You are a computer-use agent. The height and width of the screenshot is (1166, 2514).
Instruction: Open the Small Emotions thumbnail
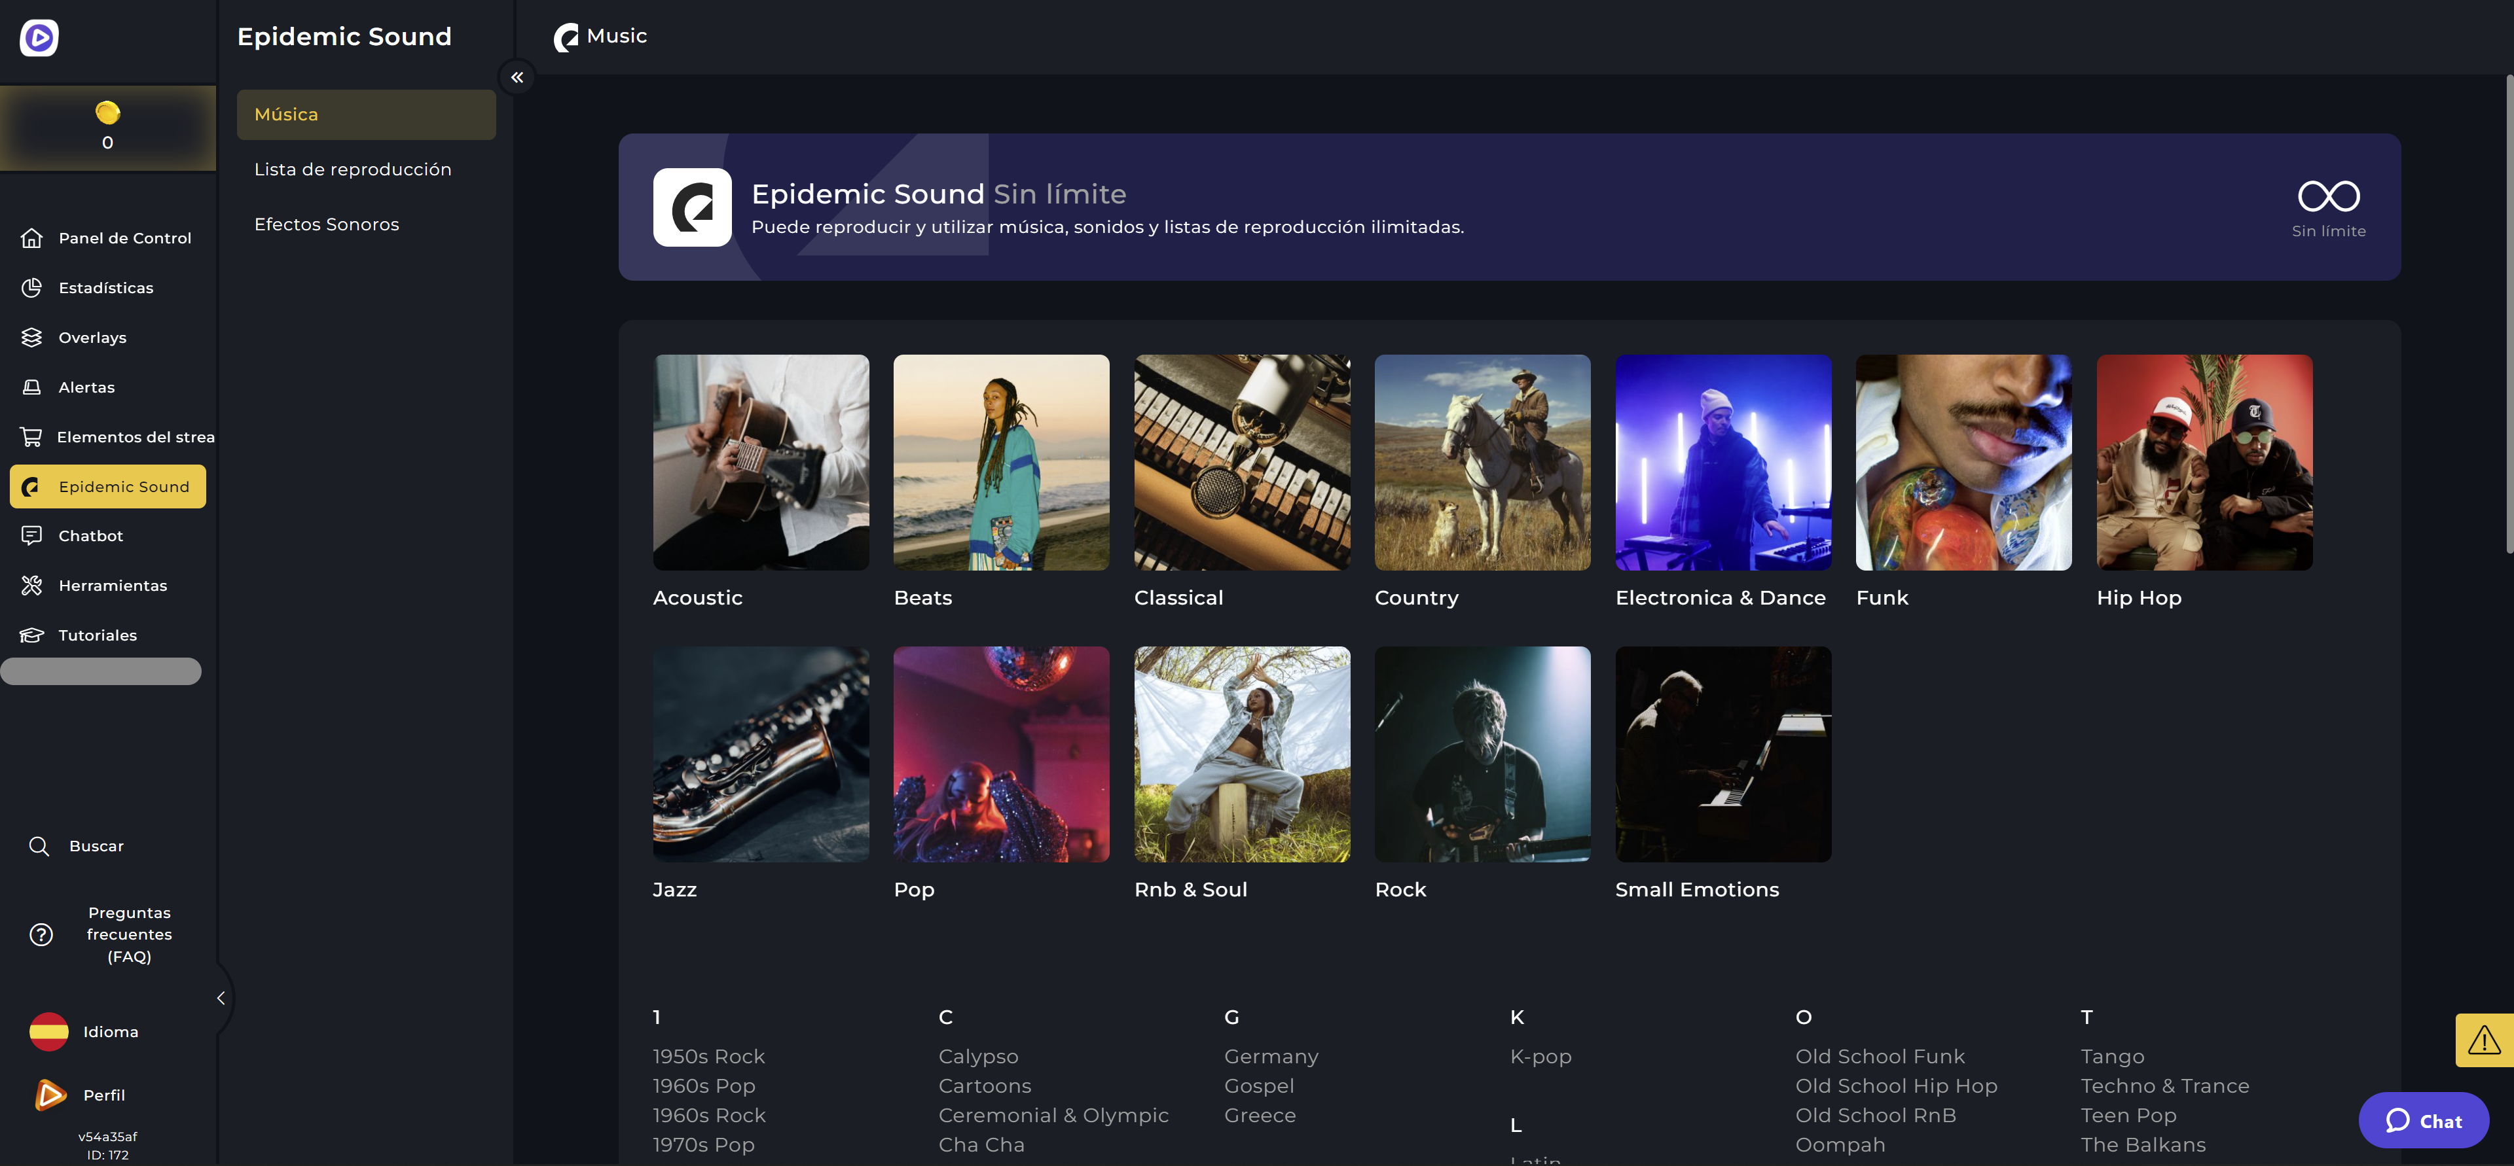click(1722, 754)
